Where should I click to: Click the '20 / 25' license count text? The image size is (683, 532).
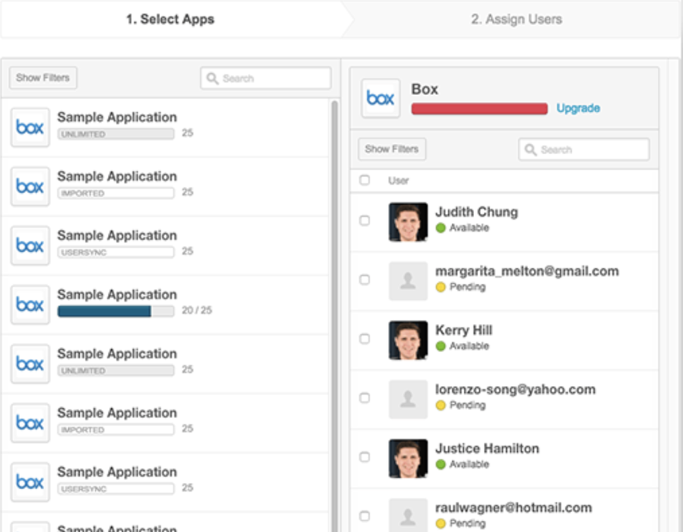click(197, 310)
